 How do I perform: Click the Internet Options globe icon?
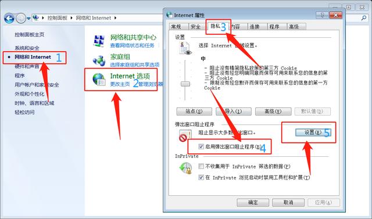[99, 80]
